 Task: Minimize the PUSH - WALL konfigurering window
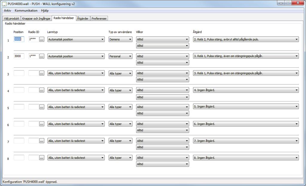click(x=281, y=3)
